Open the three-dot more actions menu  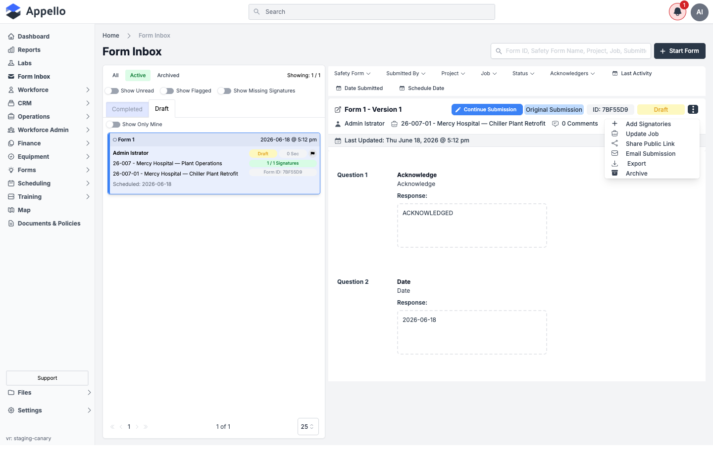pyautogui.click(x=693, y=109)
